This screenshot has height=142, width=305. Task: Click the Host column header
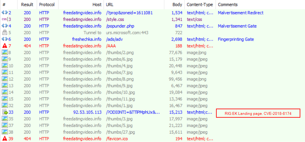pos(97,5)
